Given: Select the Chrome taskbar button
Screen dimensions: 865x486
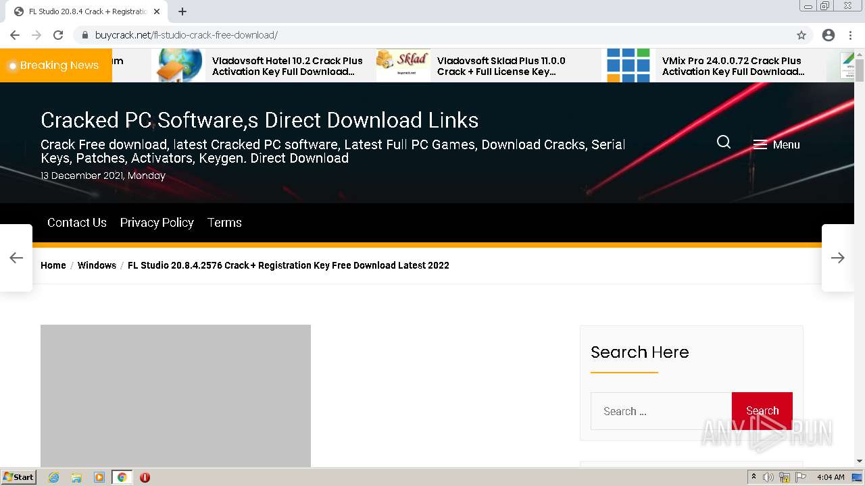Looking at the screenshot, I should [x=122, y=477].
